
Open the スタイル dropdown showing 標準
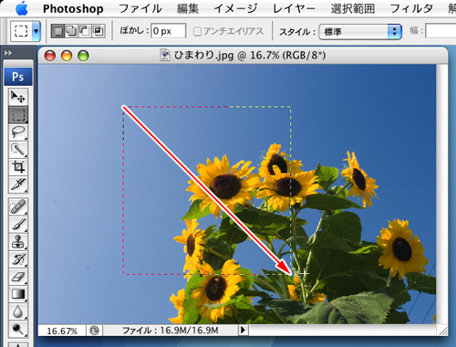(x=360, y=31)
